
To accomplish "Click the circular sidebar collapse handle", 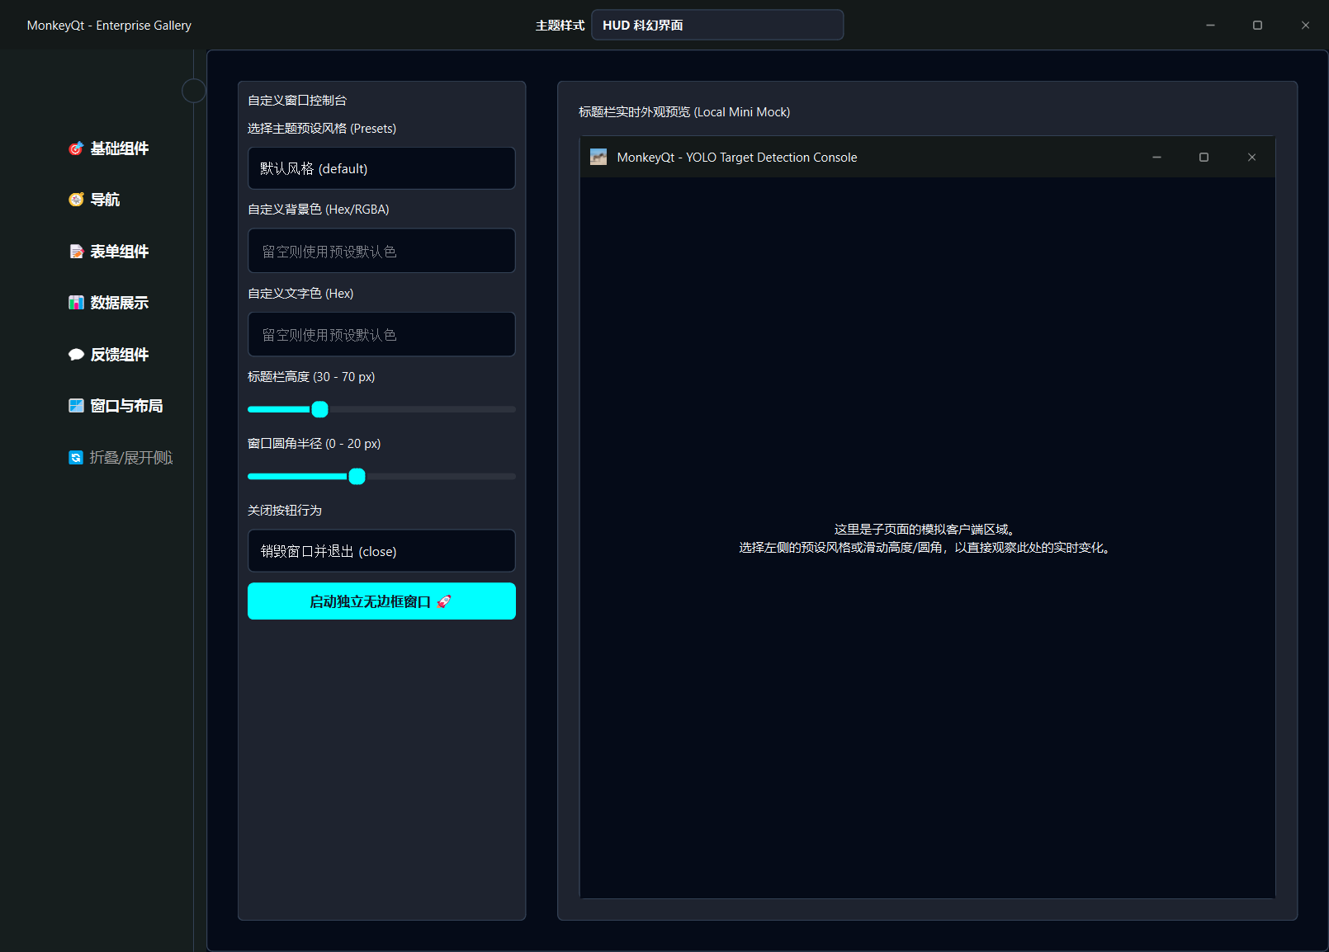I will pos(194,91).
